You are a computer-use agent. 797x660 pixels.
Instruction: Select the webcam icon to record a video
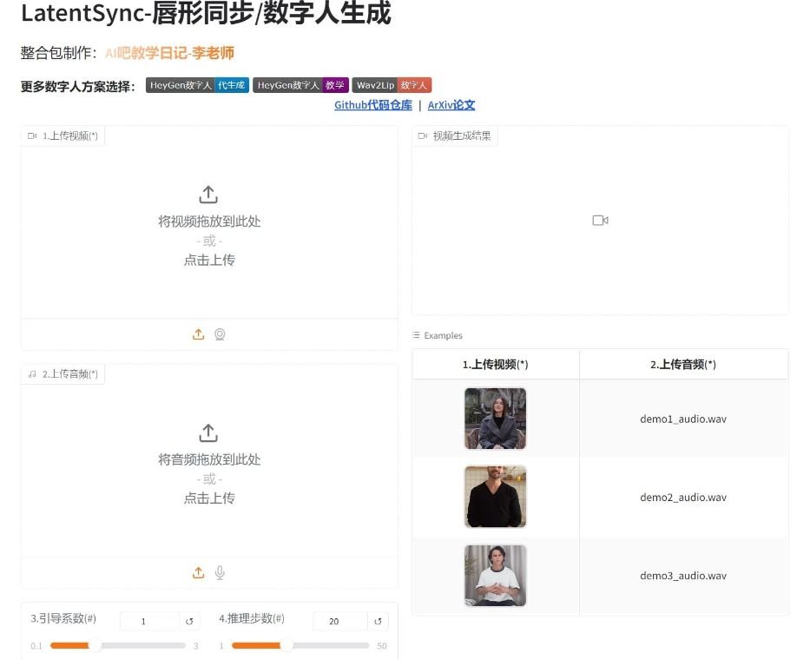point(220,334)
